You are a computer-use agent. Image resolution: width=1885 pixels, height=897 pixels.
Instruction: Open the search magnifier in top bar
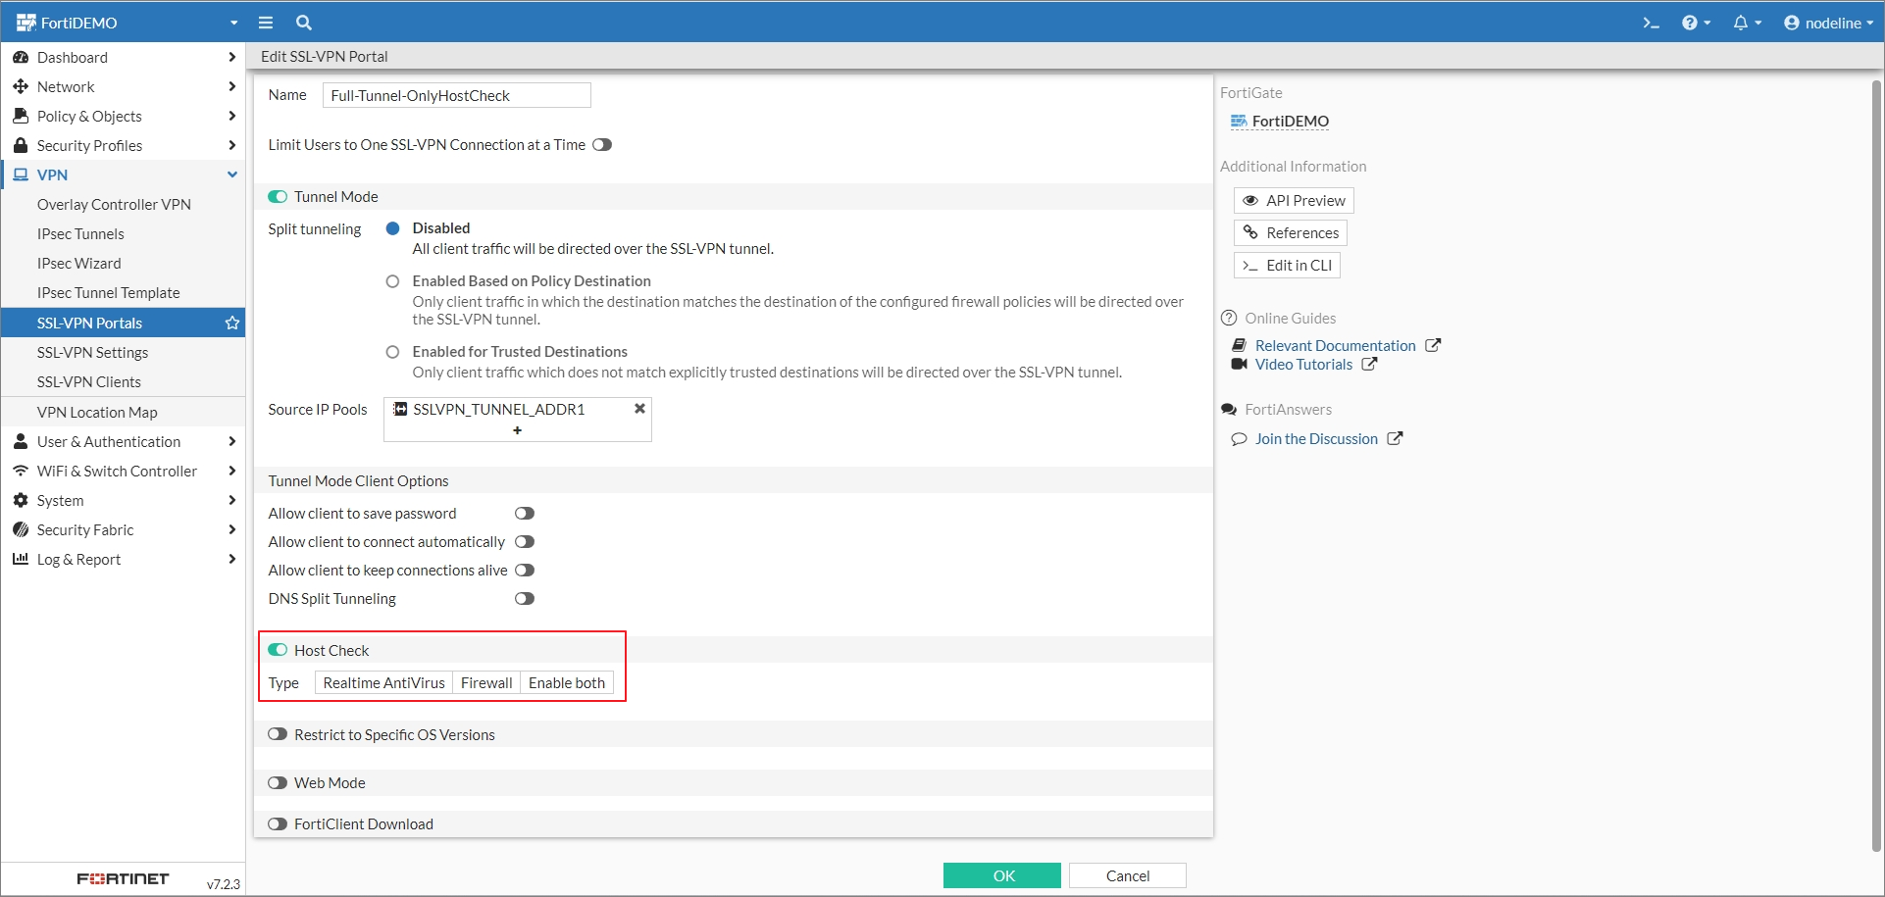[304, 23]
